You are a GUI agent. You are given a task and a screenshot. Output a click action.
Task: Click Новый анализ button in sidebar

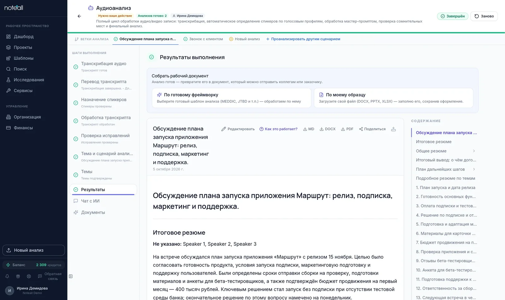coord(33,250)
